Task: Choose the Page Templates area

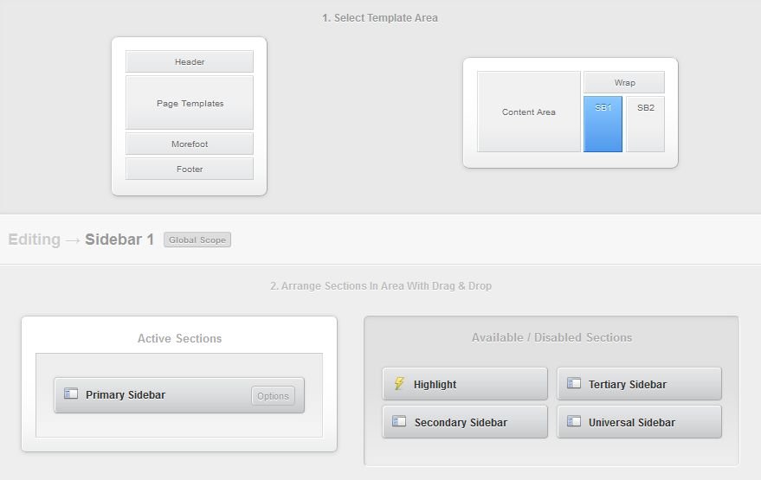Action: point(190,104)
